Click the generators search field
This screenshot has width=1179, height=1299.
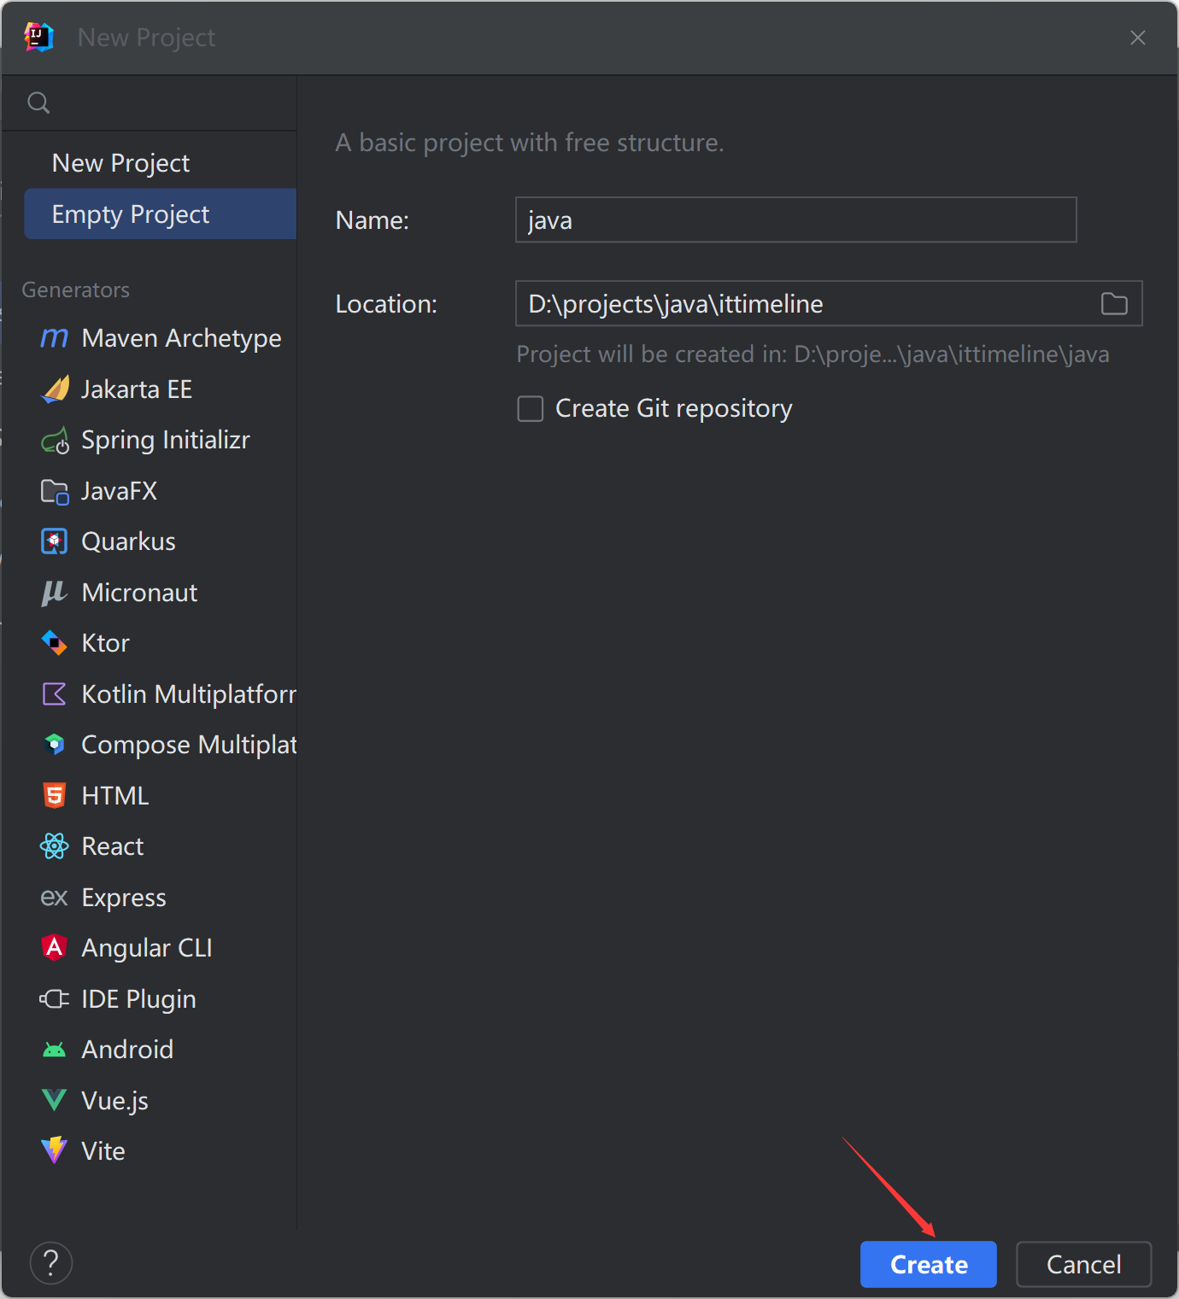150,103
